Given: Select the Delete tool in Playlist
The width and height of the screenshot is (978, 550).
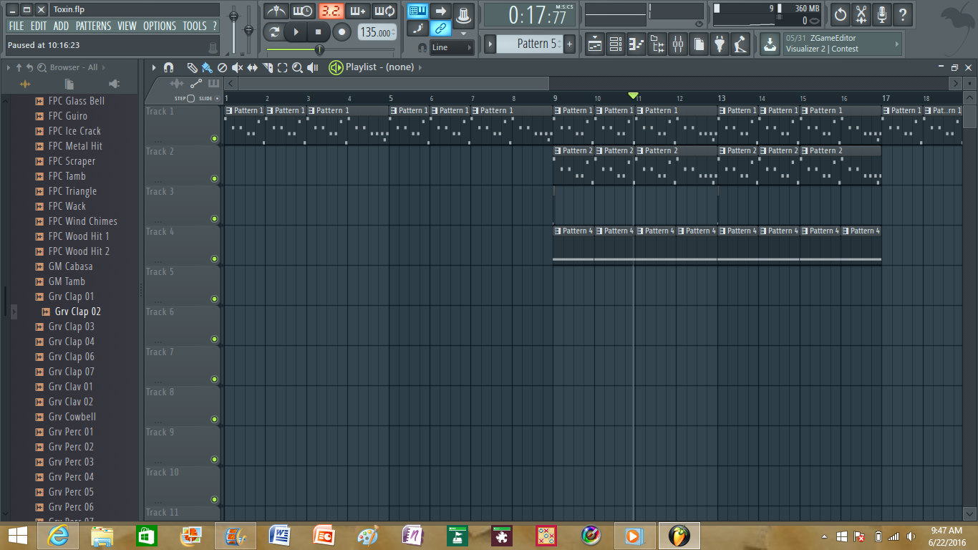Looking at the screenshot, I should pyautogui.click(x=222, y=67).
